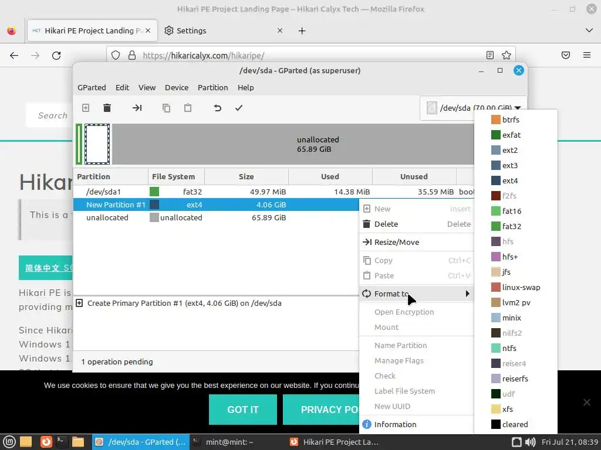Click the Delete partition trash icon in toolbar
This screenshot has width=601, height=450.
(107, 108)
